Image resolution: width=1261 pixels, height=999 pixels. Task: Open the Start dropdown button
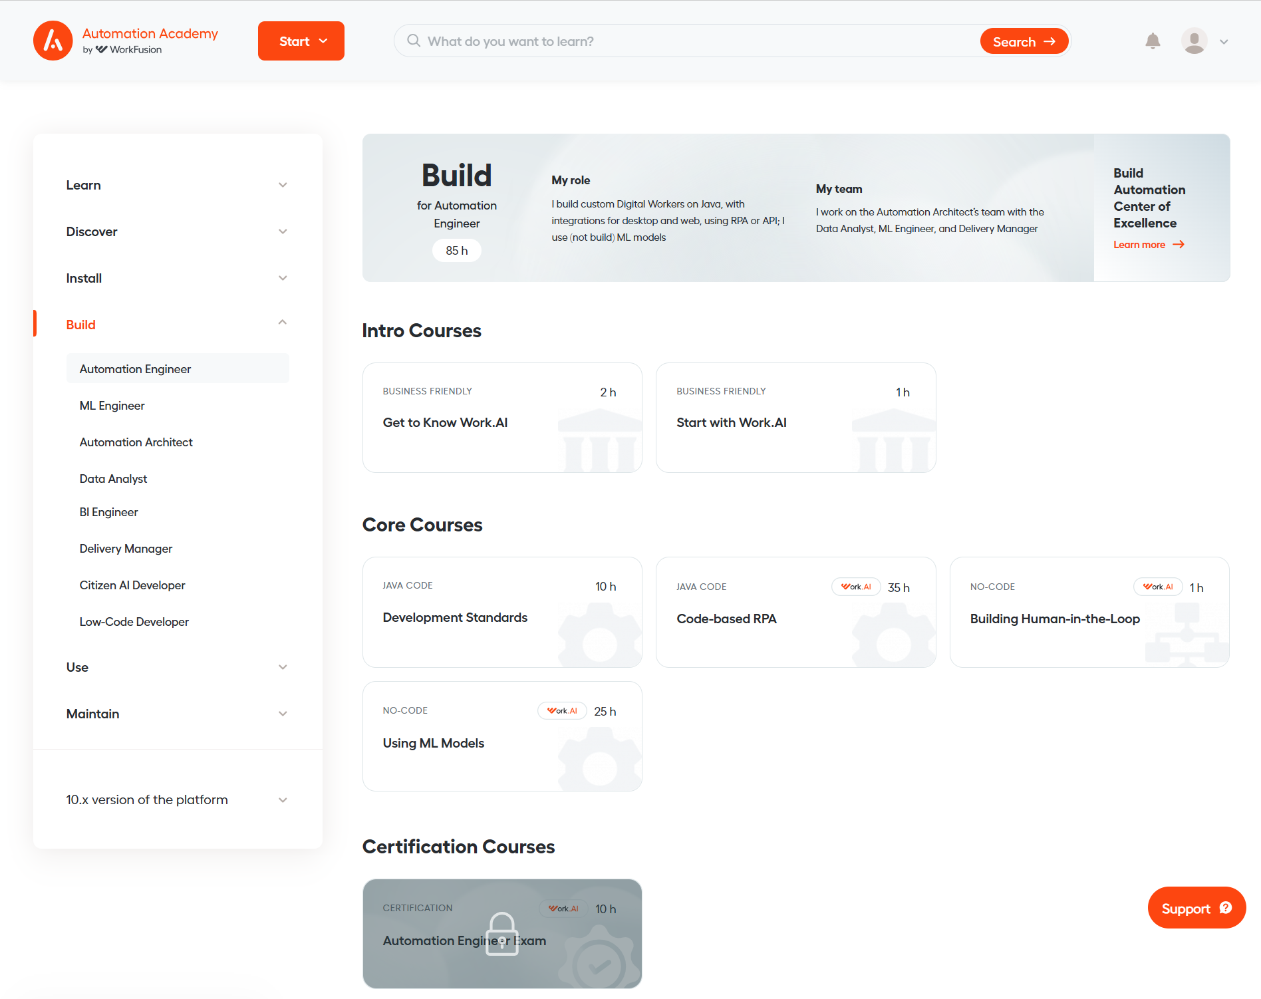click(301, 41)
